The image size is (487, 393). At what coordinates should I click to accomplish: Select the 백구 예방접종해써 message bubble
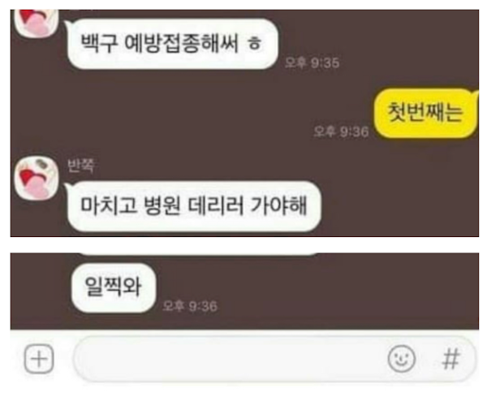(x=171, y=43)
